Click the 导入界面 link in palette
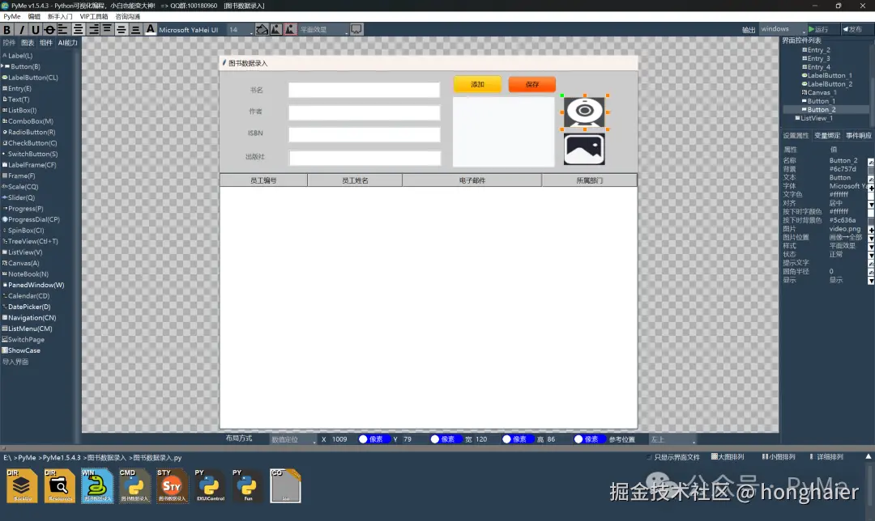Image resolution: width=875 pixels, height=521 pixels. (x=15, y=362)
